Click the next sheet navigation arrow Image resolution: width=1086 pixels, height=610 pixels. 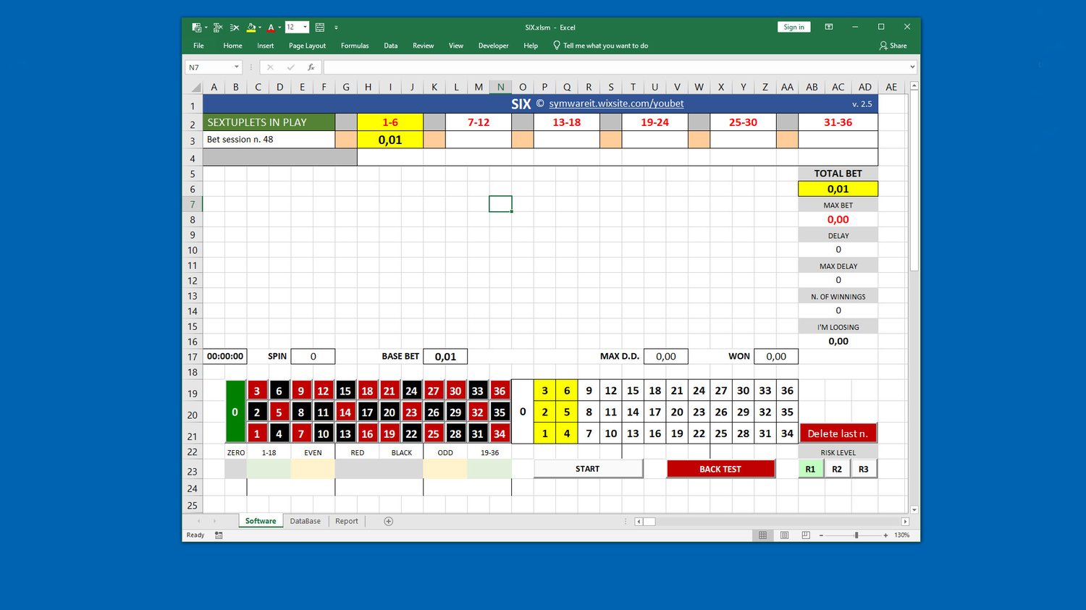click(x=214, y=521)
